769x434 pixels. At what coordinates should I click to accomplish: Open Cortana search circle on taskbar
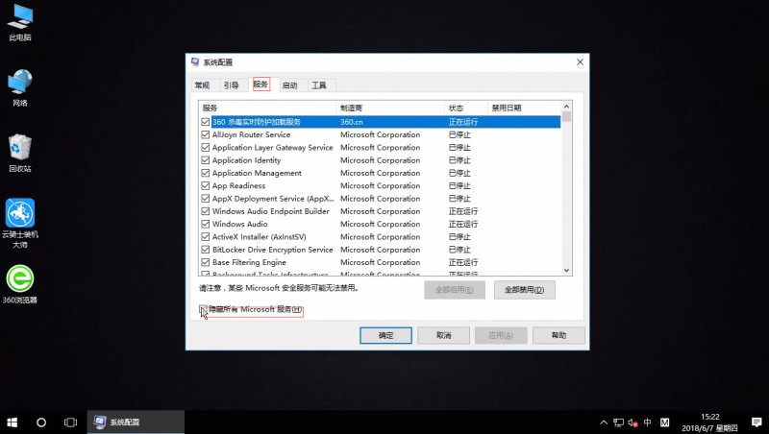tap(41, 422)
